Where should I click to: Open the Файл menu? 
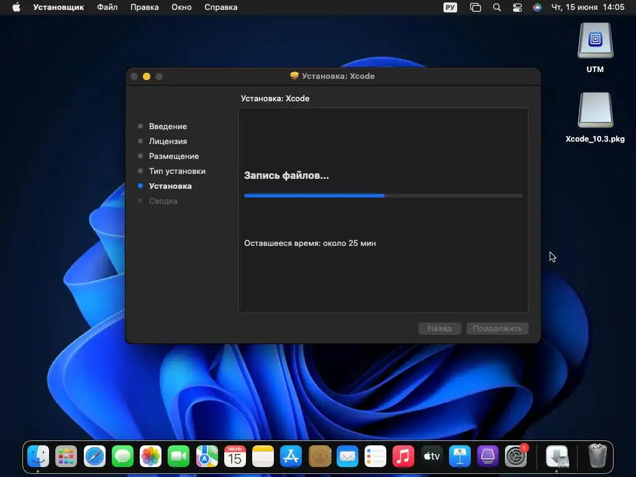pyautogui.click(x=107, y=7)
